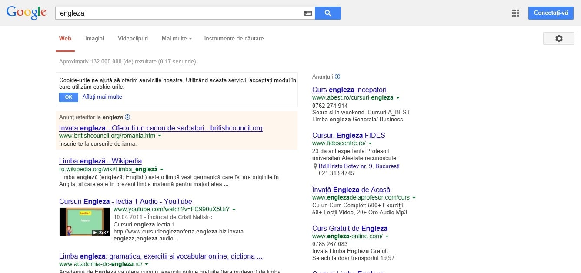Click phone number 0762 274 914
The image size is (581, 273).
point(330,106)
